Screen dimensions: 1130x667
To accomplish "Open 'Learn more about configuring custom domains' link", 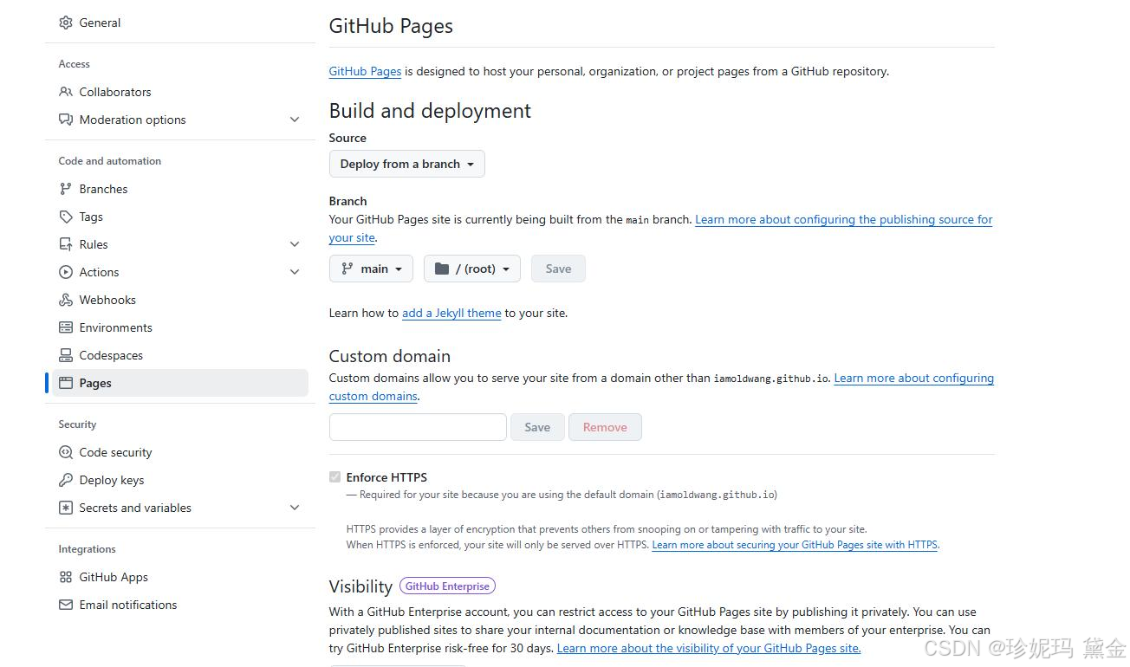I will pos(913,379).
